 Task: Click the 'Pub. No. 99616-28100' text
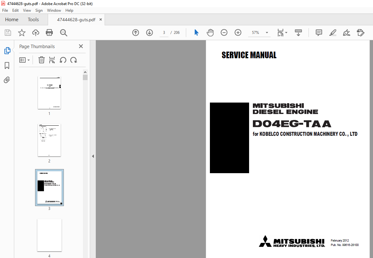click(x=345, y=245)
